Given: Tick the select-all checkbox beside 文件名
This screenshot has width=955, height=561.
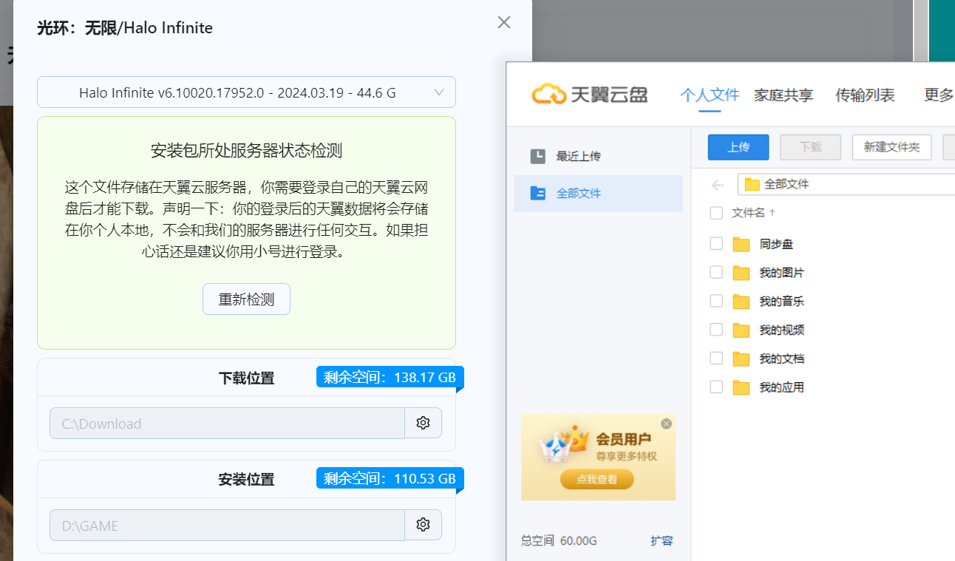Looking at the screenshot, I should point(716,213).
